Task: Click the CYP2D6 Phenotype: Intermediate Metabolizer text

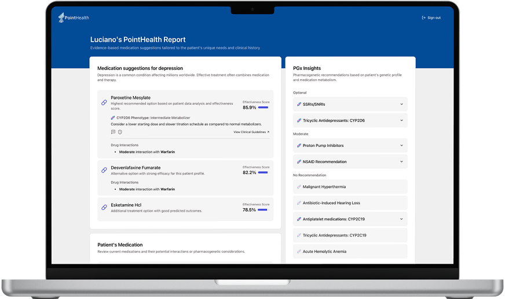Action: [153, 117]
